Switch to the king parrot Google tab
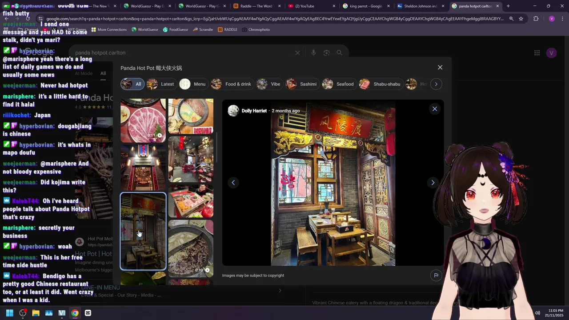This screenshot has width=569, height=320. (x=366, y=6)
